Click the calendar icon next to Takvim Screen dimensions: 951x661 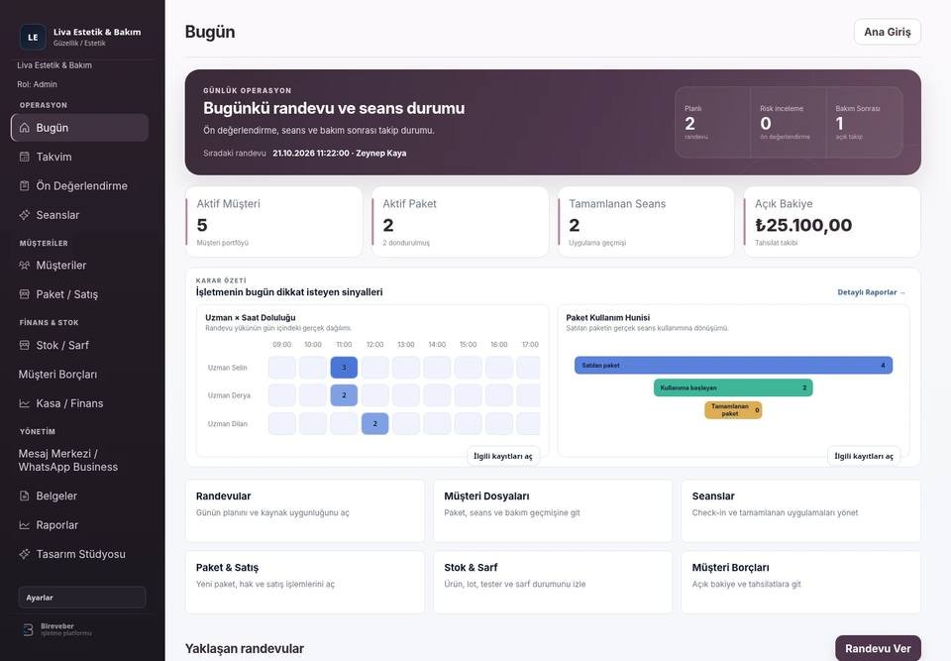[x=24, y=158]
